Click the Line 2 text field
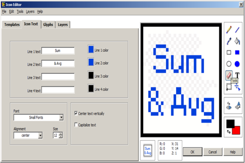 tap(58, 64)
